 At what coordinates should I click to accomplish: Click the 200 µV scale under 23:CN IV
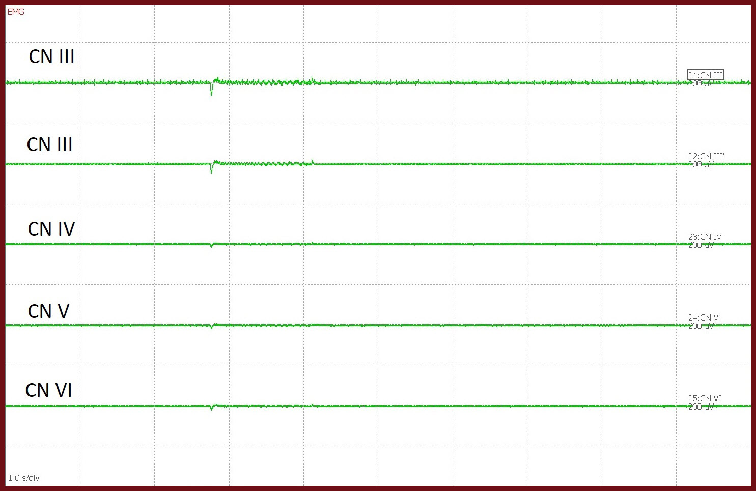[x=701, y=245]
